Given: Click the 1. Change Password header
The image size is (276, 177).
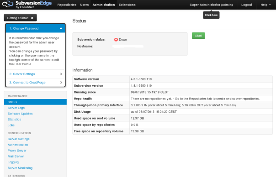Looking at the screenshot, I should pos(35,28).
